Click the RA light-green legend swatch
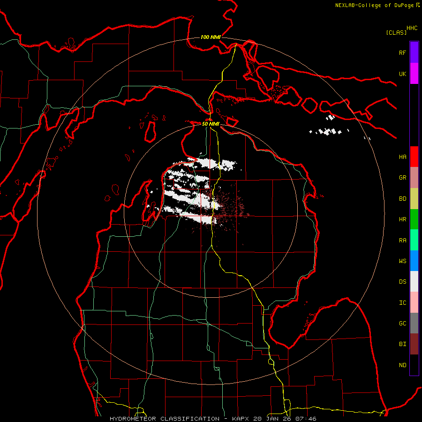 coord(414,240)
